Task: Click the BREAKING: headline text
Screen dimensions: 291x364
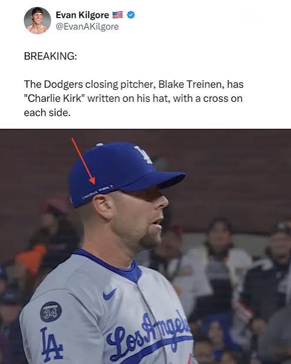Action: [x=51, y=56]
